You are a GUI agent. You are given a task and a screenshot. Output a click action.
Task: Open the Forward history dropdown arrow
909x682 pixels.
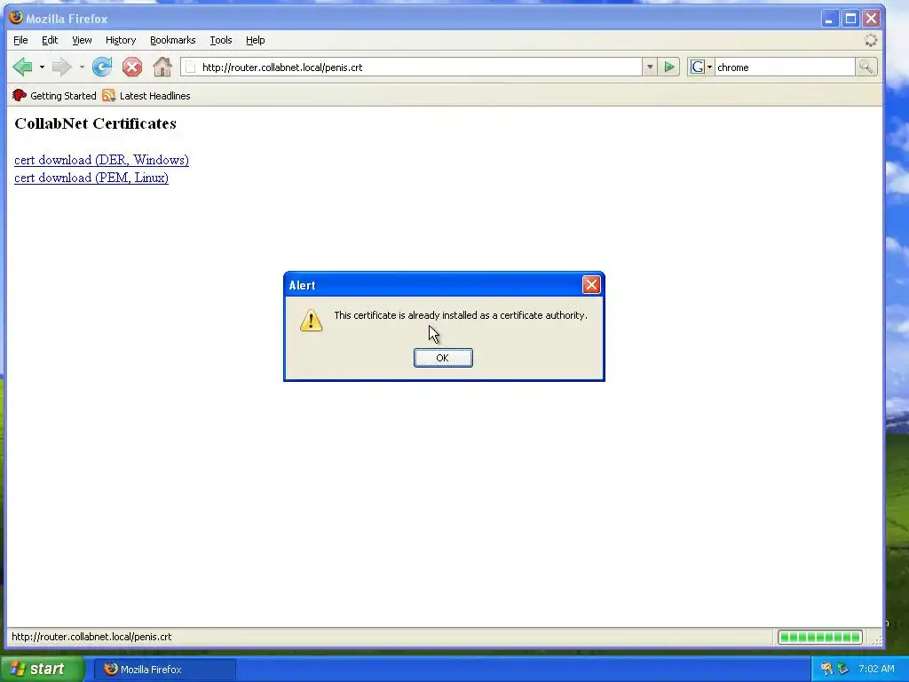click(82, 67)
